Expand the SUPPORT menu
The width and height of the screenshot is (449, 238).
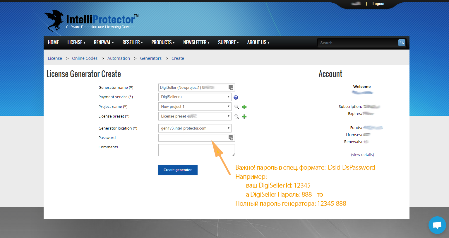coord(228,42)
